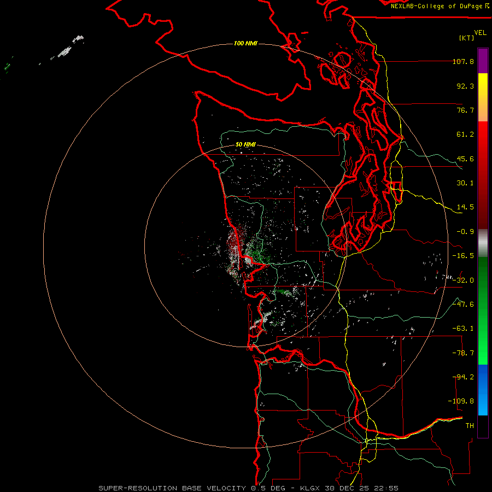Click the -0.9 legend value
Viewport: 492px width, 492px height.
point(465,232)
